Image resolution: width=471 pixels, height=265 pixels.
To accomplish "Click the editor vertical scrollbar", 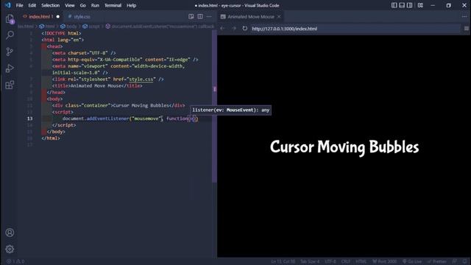I will coord(214,107).
